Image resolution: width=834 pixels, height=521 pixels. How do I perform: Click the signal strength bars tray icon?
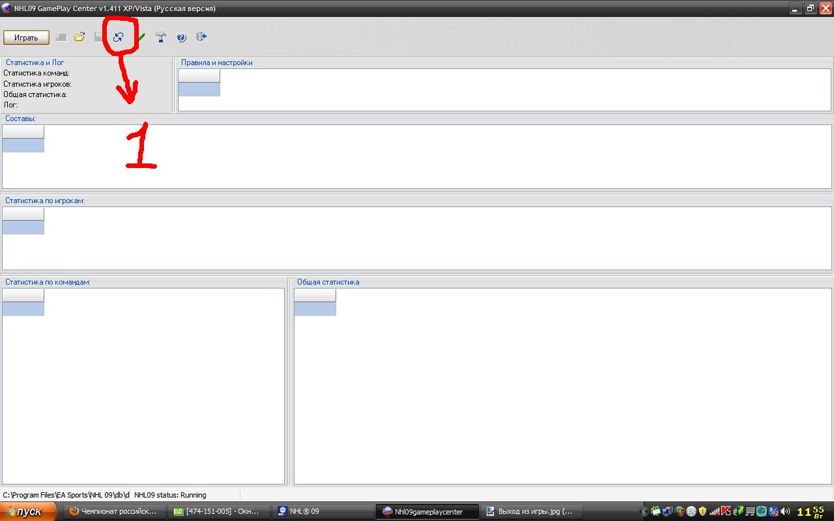pyautogui.click(x=715, y=511)
